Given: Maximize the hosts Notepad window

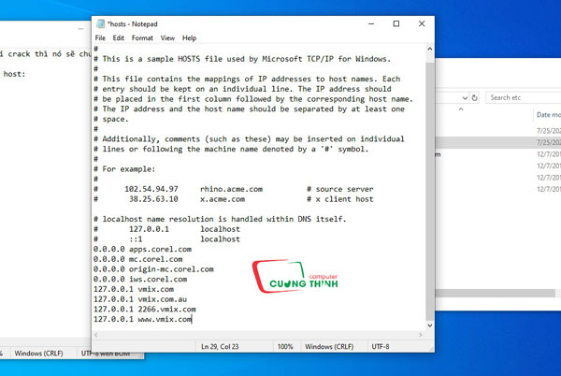Looking at the screenshot, I should pyautogui.click(x=396, y=24).
